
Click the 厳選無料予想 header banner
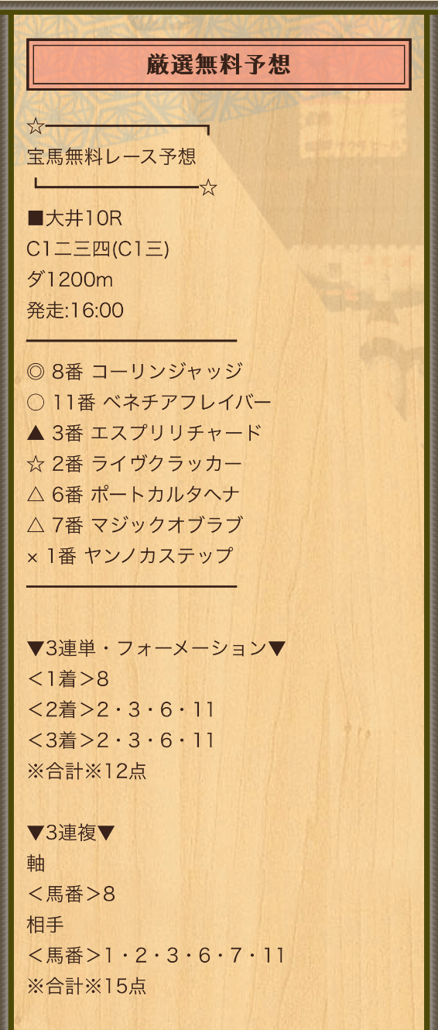click(219, 64)
